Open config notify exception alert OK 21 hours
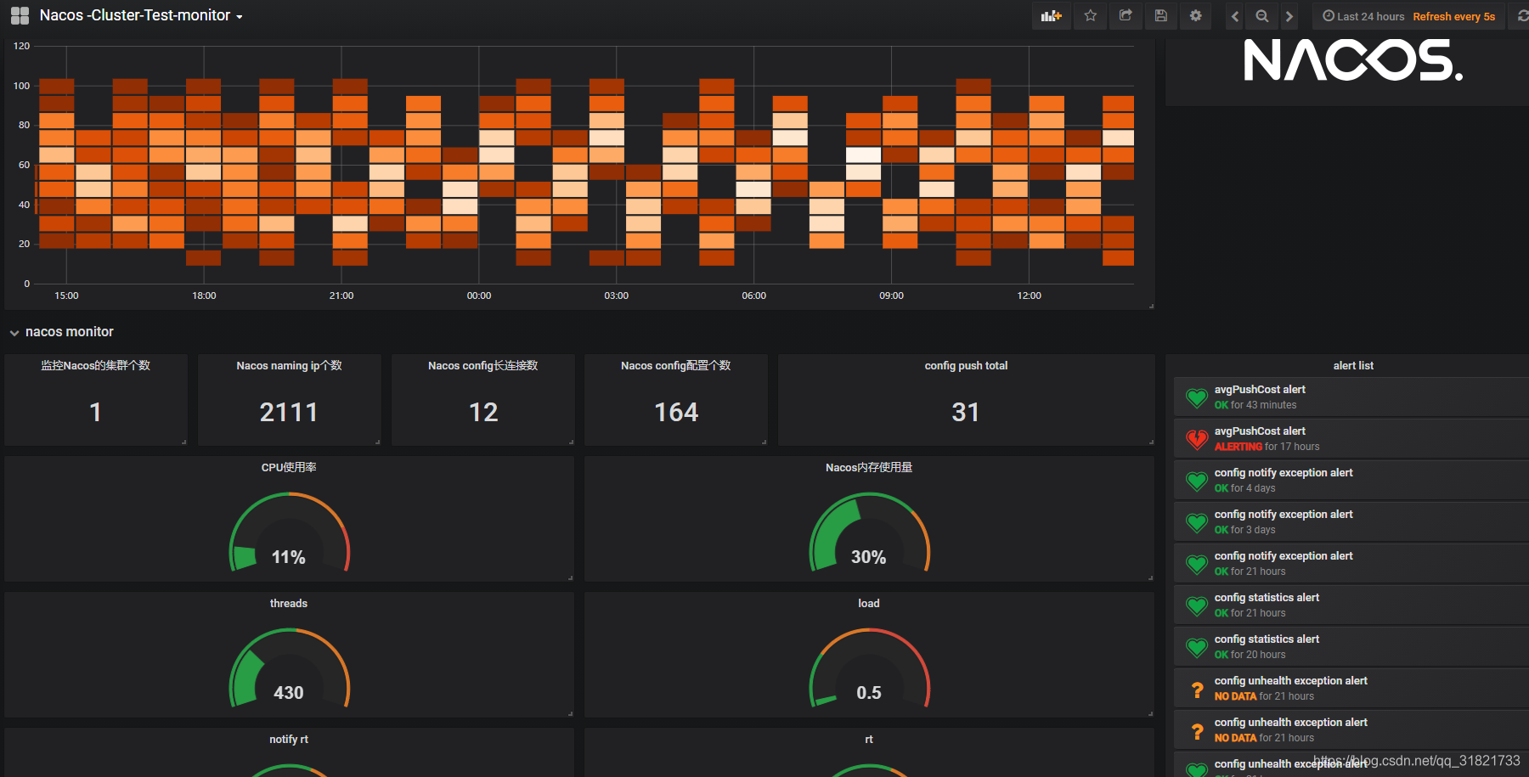 point(1351,563)
